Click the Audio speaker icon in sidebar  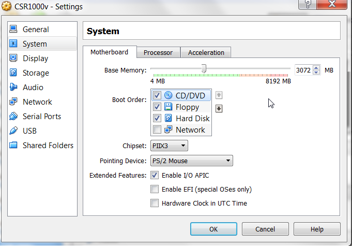[13, 87]
